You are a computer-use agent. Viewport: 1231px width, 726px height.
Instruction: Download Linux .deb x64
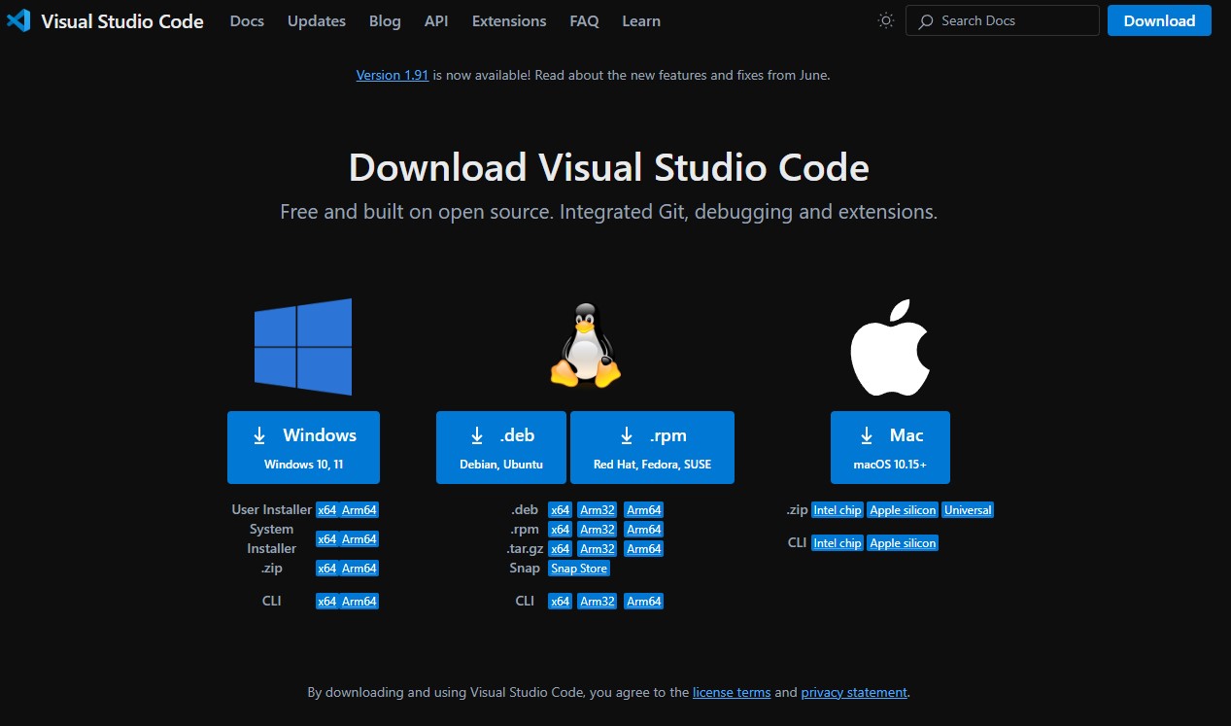(560, 510)
